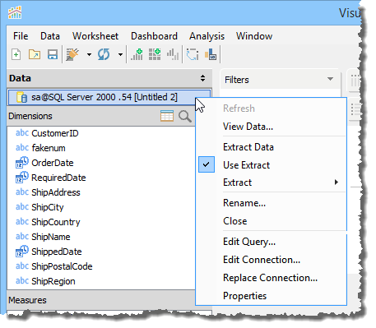
Task: Click Replace Connection... option
Action: point(270,278)
